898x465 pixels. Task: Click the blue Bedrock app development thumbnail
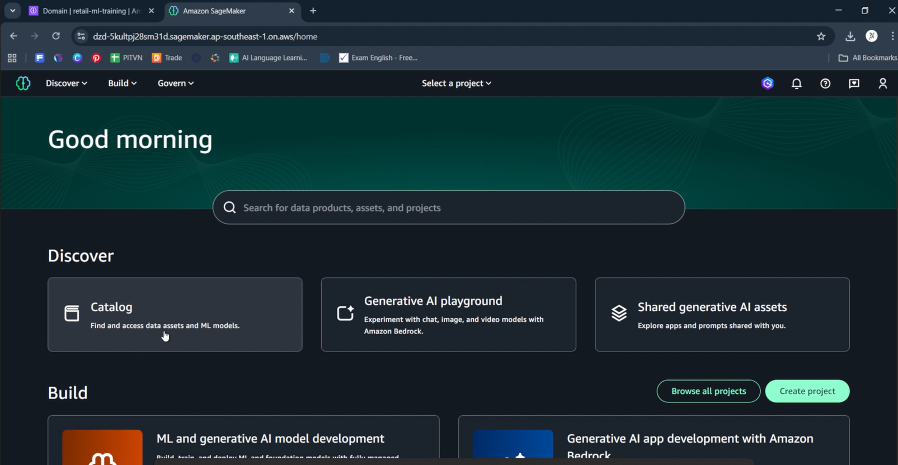point(513,447)
